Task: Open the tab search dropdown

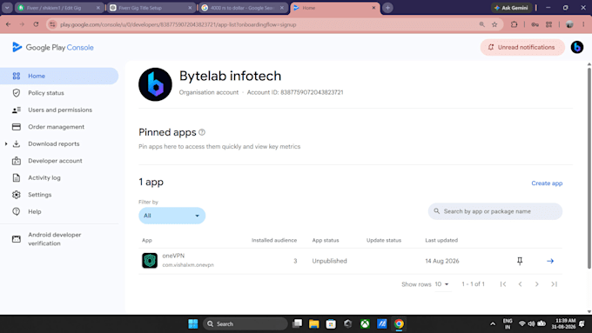Action: [x=7, y=8]
